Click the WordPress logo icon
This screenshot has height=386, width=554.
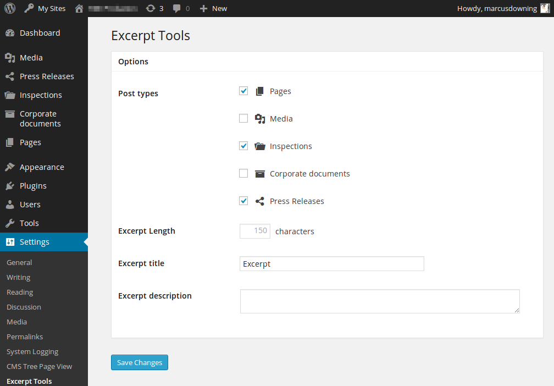10,8
